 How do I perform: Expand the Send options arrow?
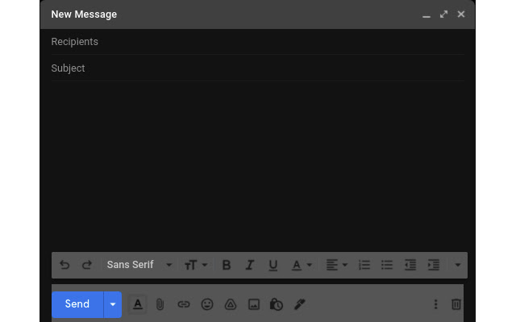pos(113,304)
